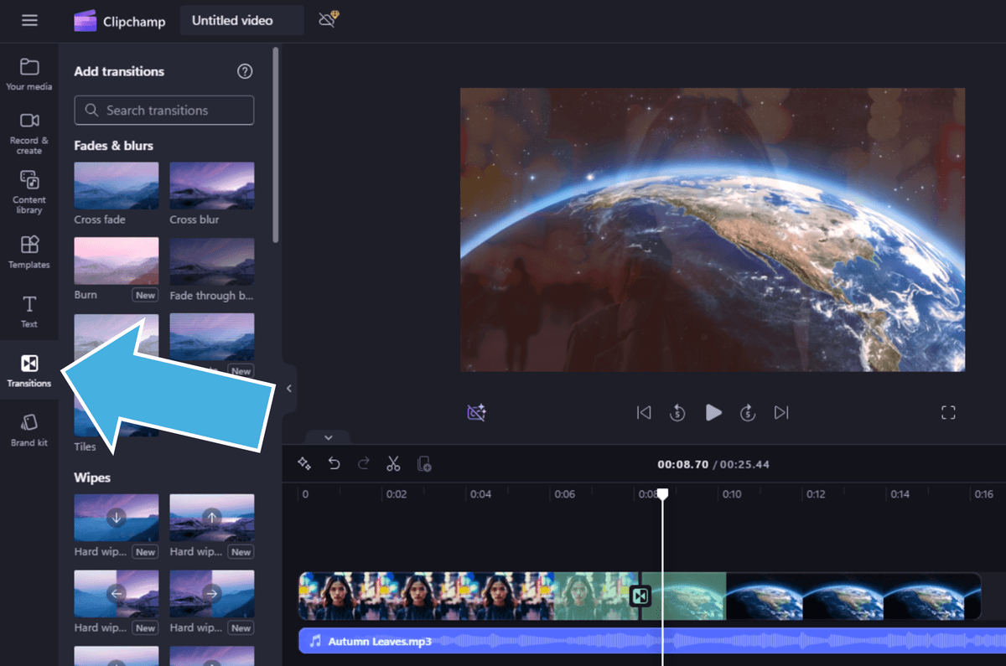Skip to the start of video
This screenshot has height=666, width=1006.
[x=644, y=412]
